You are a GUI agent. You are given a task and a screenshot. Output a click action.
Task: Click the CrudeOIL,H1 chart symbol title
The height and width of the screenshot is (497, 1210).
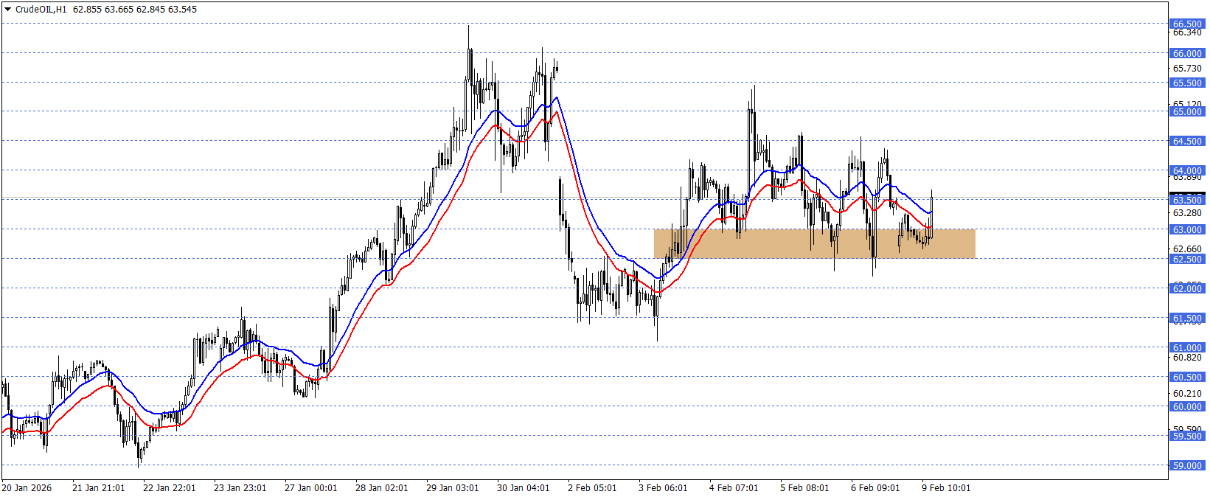coord(41,10)
